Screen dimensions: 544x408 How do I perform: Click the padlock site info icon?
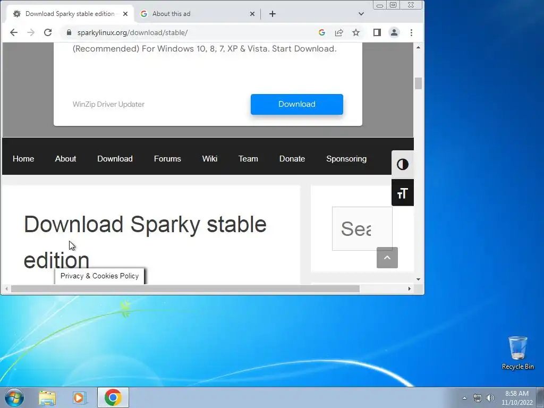pos(69,32)
